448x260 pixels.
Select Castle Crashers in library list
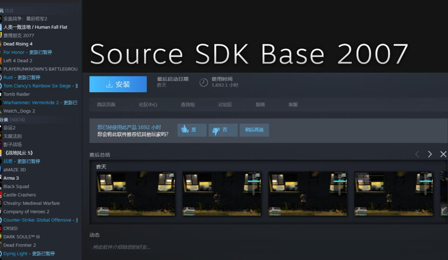point(20,195)
